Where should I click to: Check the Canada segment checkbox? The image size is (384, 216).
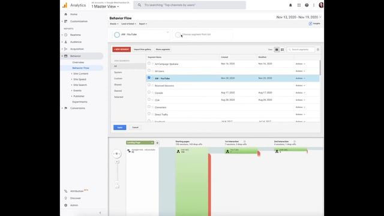[149, 92]
